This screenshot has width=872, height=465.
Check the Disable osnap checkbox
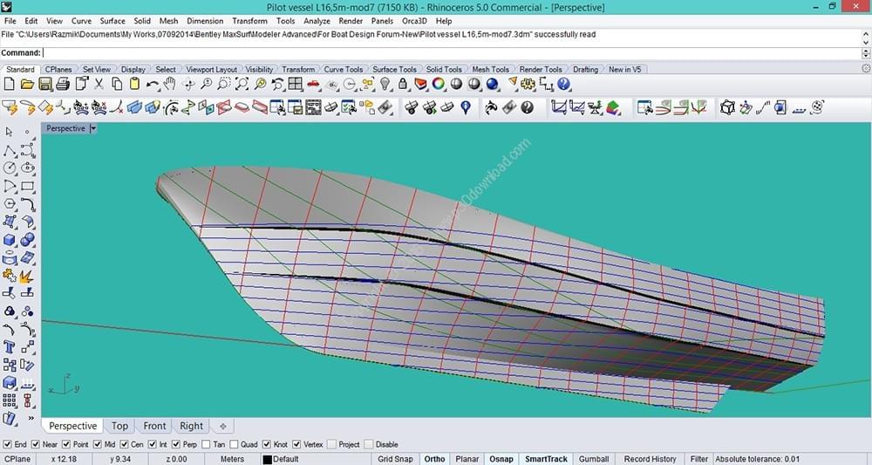[369, 444]
